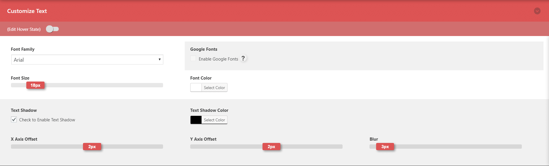Click the Enable Google Fonts label text
Viewport: 549px width, 166px height.
(218, 59)
